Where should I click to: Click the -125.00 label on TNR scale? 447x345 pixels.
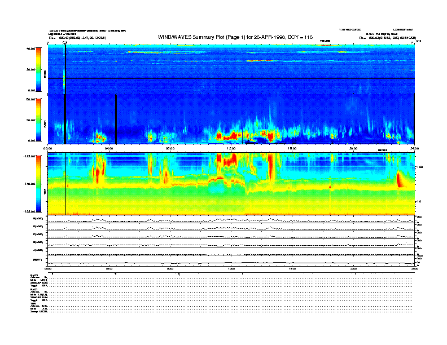point(29,156)
